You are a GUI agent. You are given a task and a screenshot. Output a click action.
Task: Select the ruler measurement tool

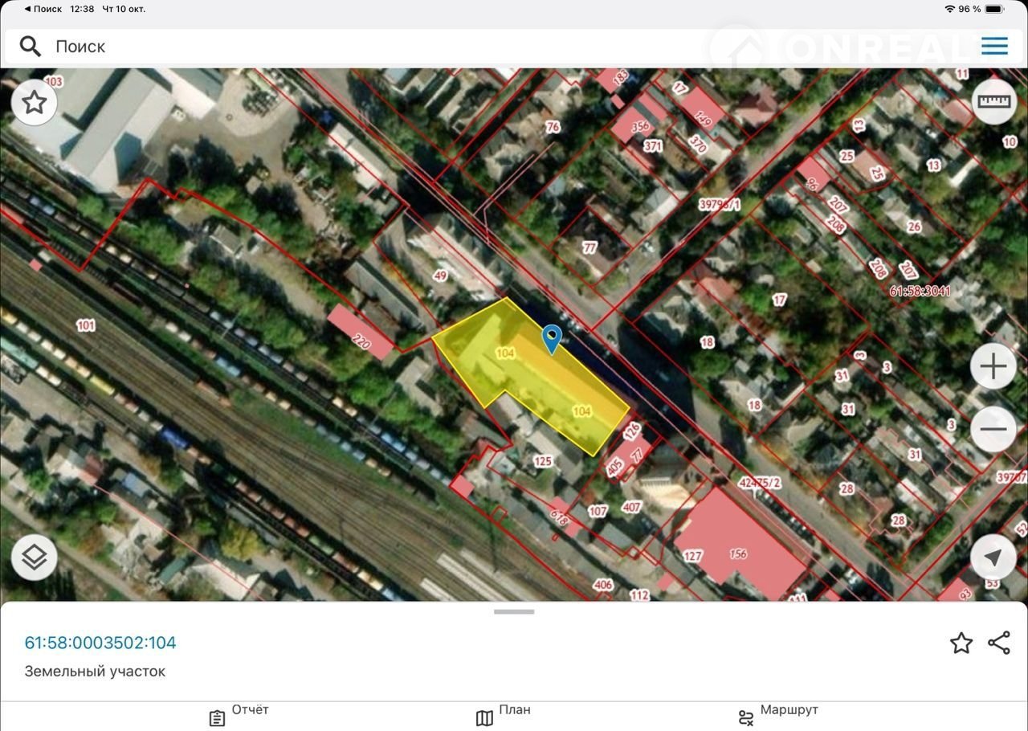[x=993, y=103]
